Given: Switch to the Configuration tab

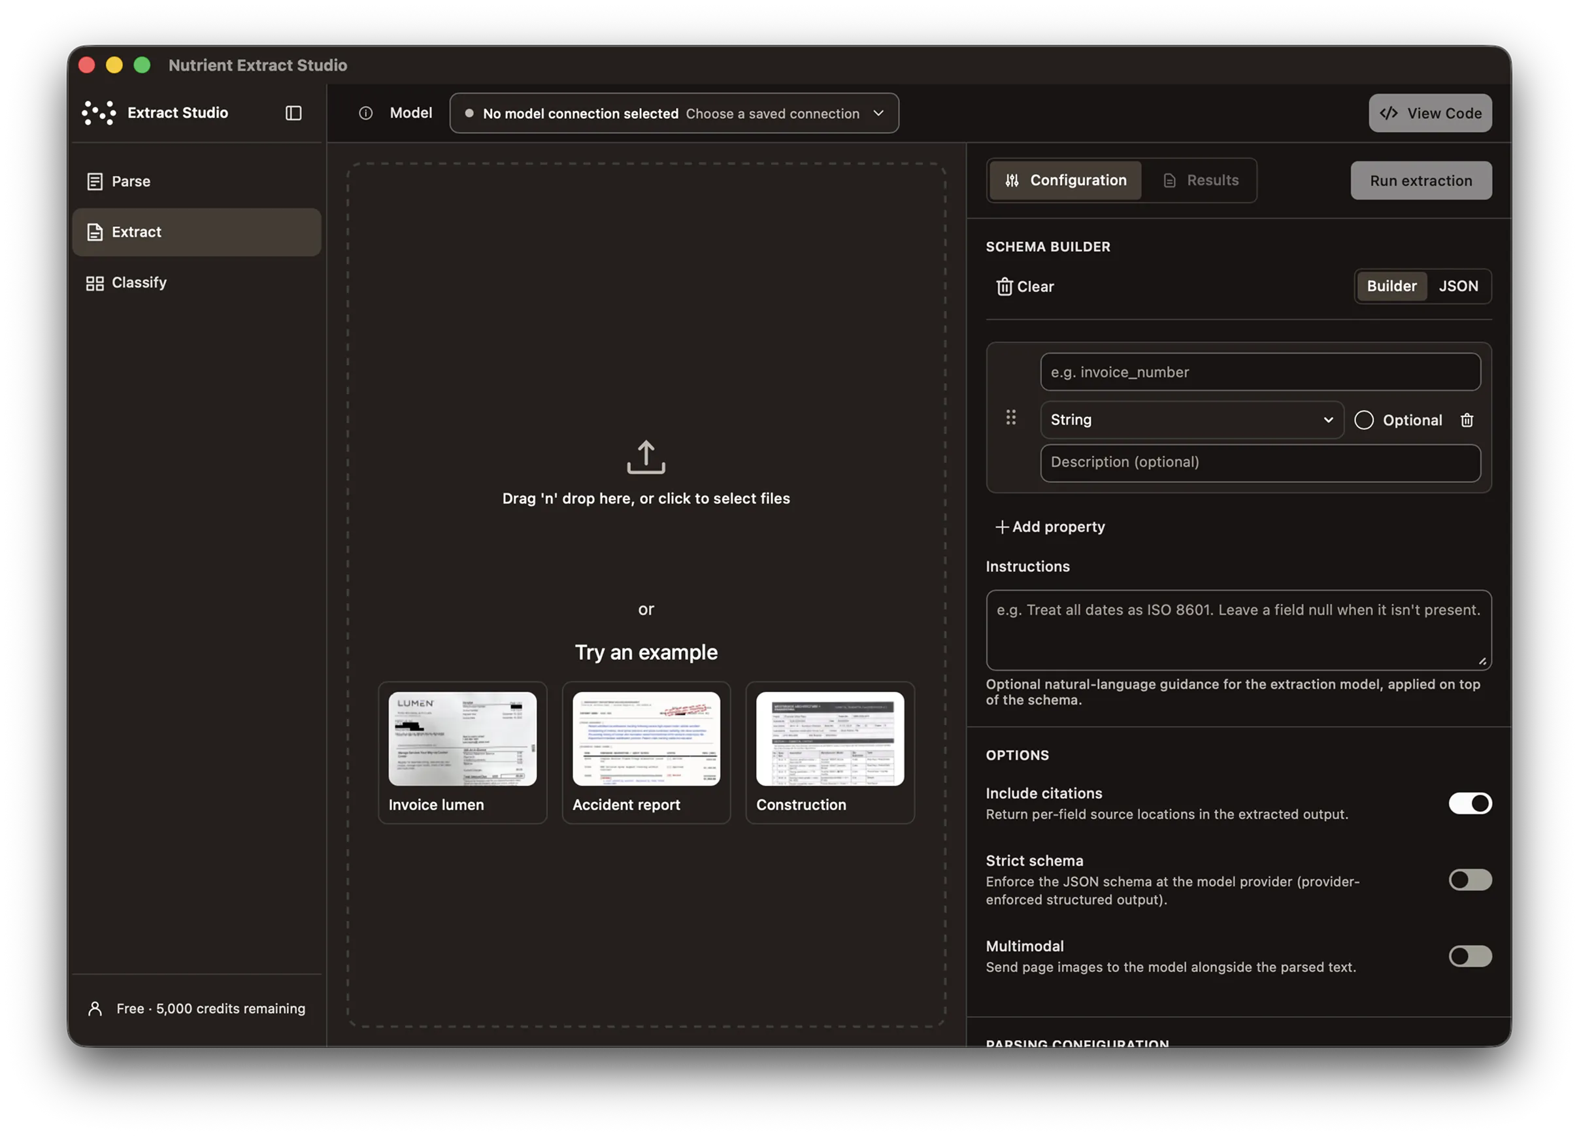Looking at the screenshot, I should pos(1065,180).
